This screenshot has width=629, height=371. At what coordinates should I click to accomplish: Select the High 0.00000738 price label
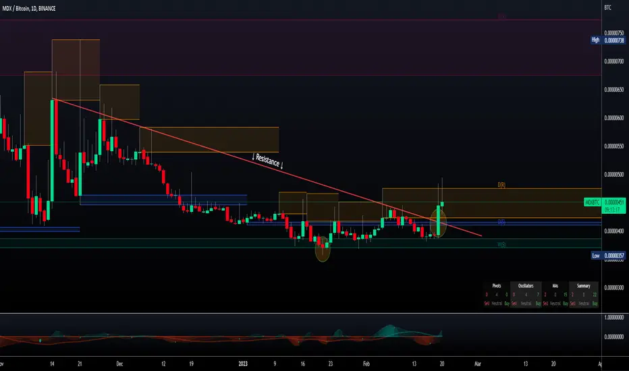pos(607,40)
